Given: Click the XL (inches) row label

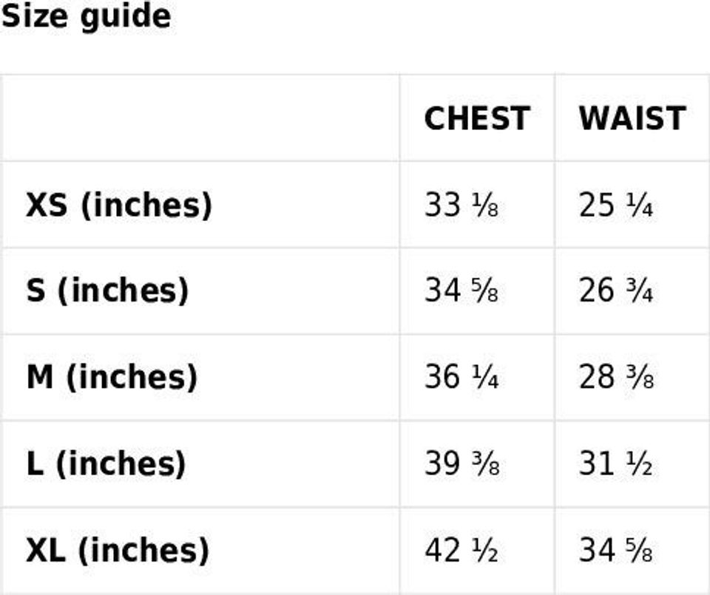Looking at the screenshot, I should (x=118, y=550).
